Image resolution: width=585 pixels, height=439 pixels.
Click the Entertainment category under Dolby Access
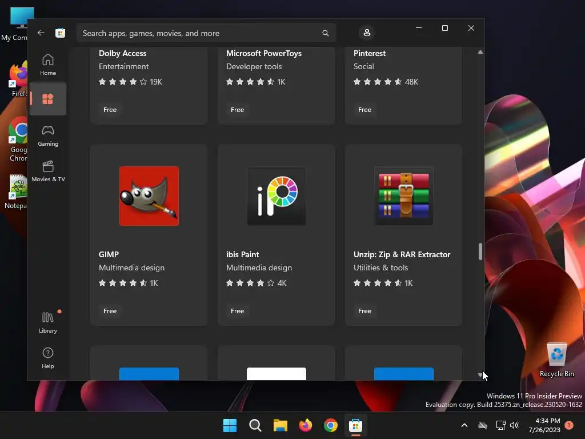pyautogui.click(x=123, y=66)
